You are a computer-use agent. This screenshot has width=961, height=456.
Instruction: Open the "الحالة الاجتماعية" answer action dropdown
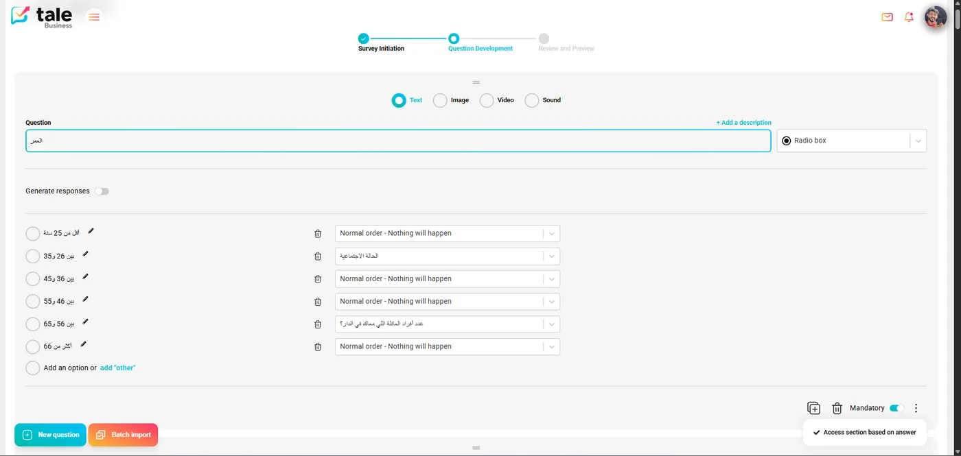pyautogui.click(x=551, y=256)
